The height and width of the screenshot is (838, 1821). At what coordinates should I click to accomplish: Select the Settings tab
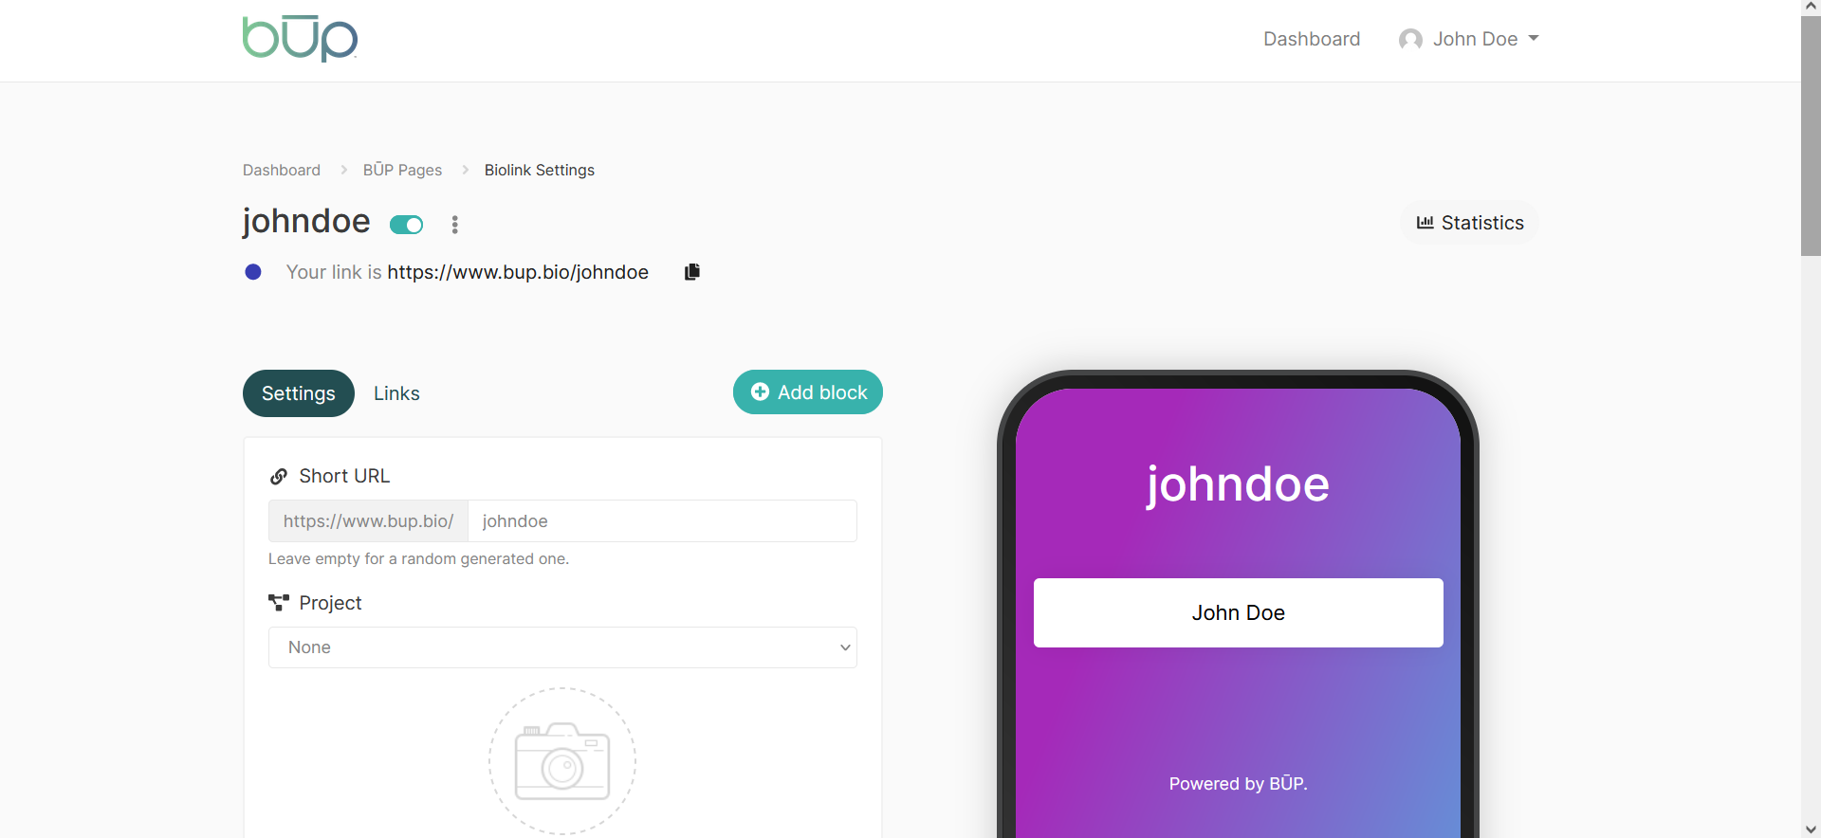pyautogui.click(x=299, y=393)
